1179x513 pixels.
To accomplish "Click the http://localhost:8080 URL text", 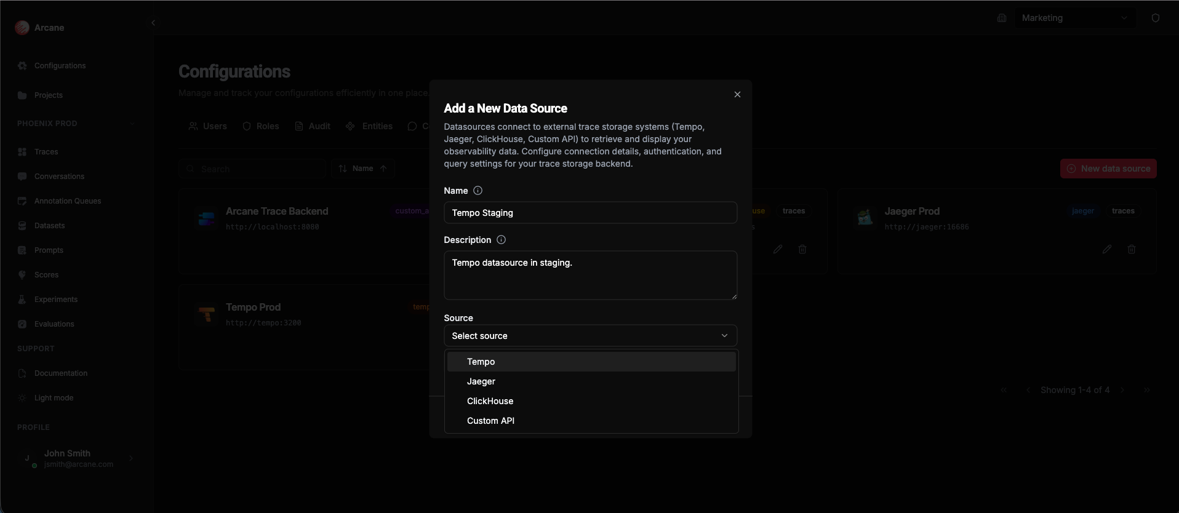I will (273, 227).
